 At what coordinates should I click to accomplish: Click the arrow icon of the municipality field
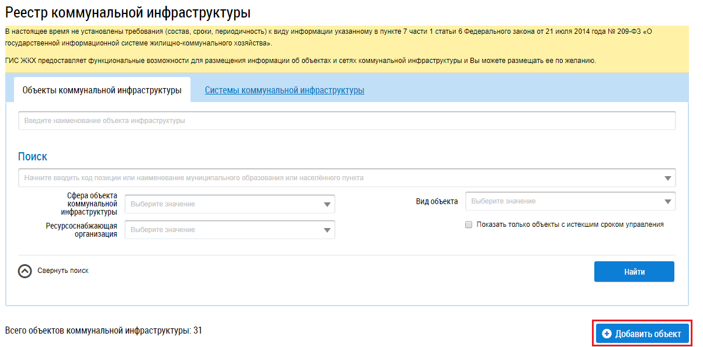(668, 178)
